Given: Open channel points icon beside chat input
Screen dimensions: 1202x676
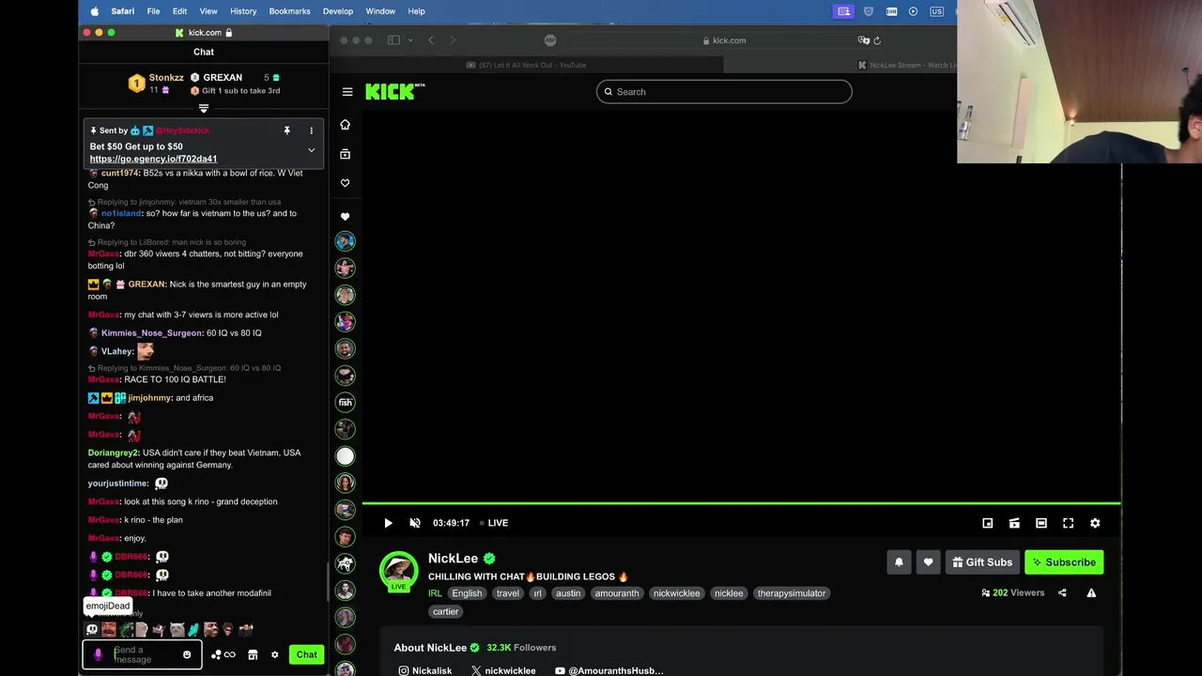Looking at the screenshot, I should (x=223, y=654).
